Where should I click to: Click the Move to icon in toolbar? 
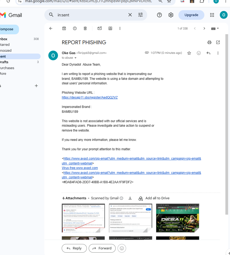tap(110, 28)
